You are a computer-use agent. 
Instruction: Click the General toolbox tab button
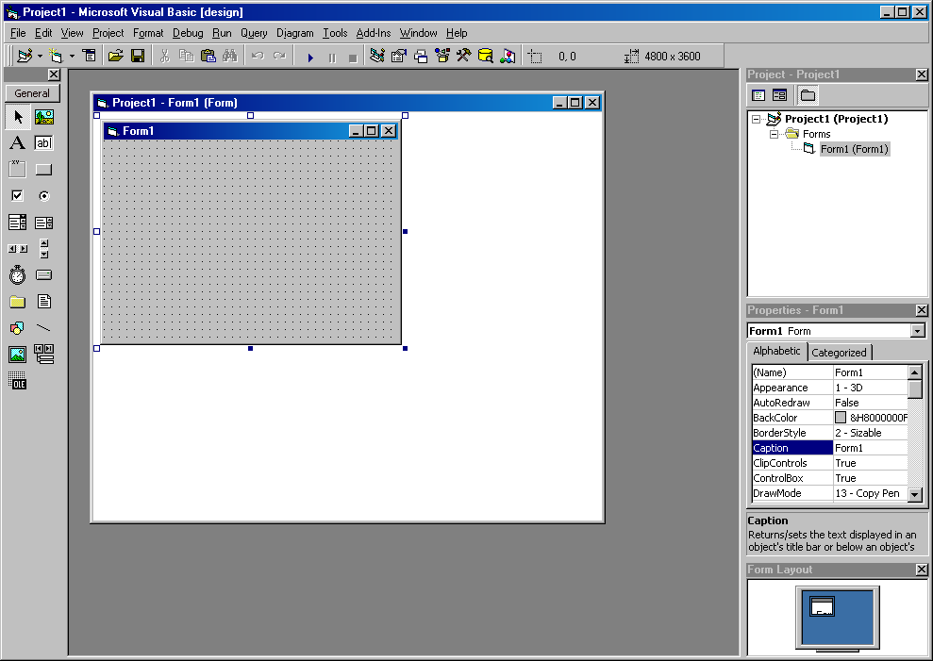32,93
